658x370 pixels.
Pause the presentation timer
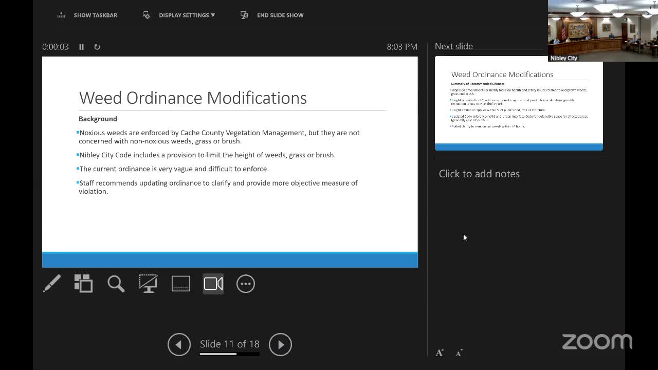pyautogui.click(x=81, y=47)
